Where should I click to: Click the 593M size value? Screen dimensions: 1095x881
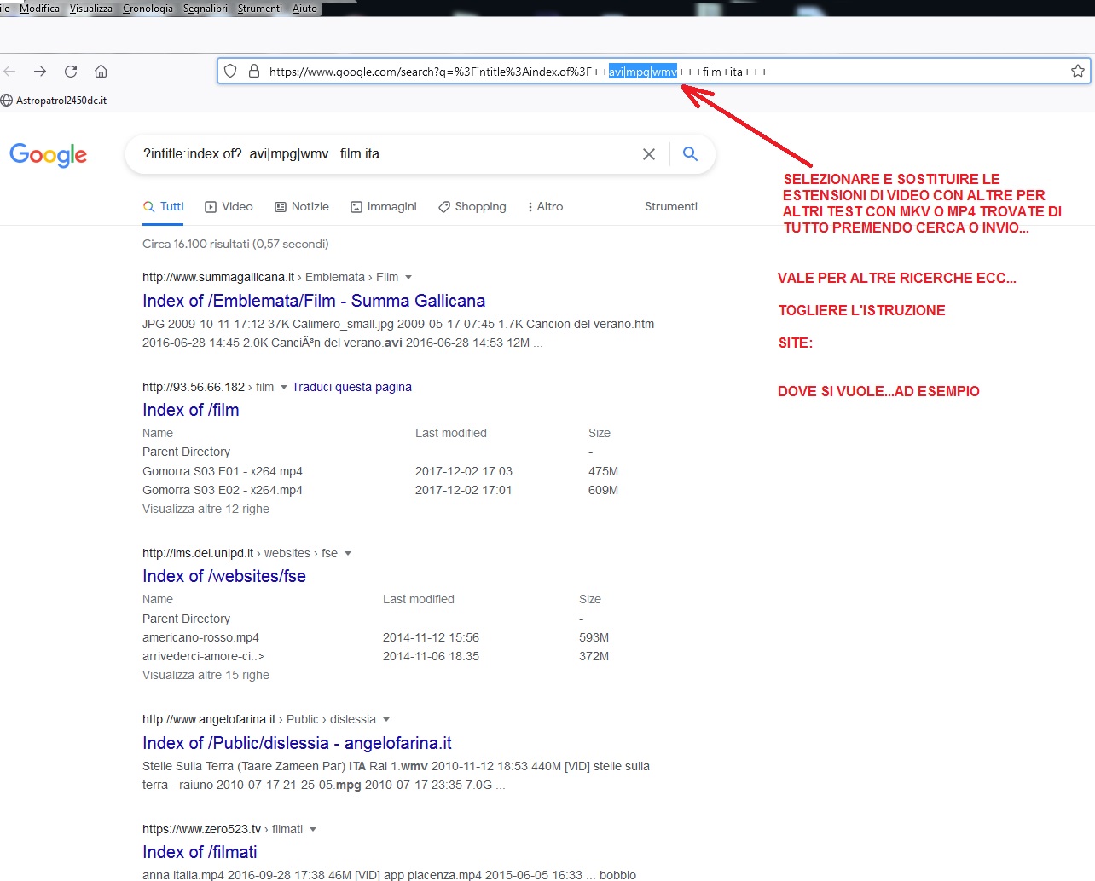coord(594,637)
